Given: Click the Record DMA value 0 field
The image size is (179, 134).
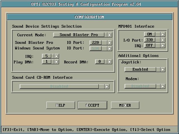Looking at the screenshot, I should (x=100, y=62).
